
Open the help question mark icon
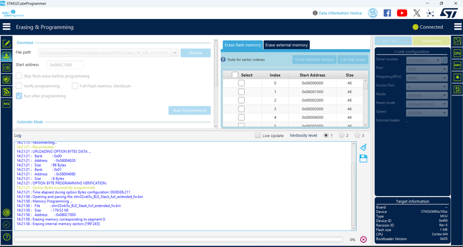point(6,237)
